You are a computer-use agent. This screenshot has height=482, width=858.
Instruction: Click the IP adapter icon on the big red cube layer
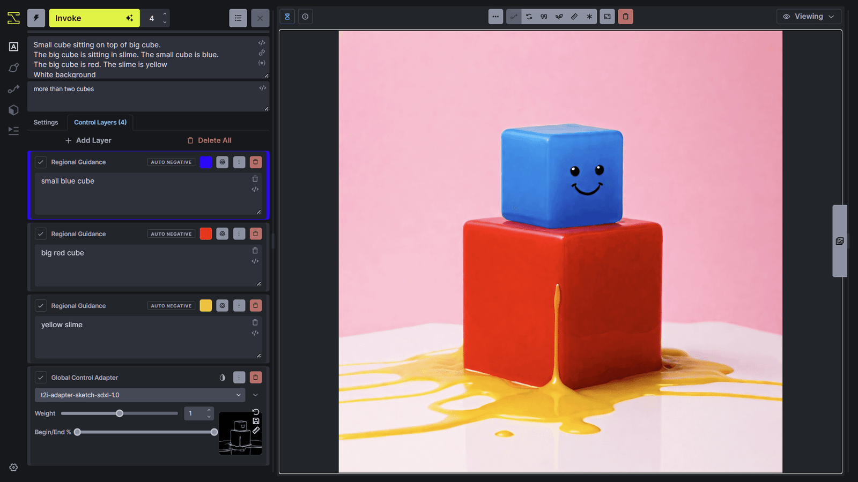point(223,234)
